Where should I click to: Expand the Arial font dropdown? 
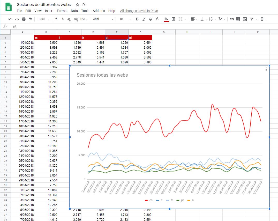coord(103,19)
